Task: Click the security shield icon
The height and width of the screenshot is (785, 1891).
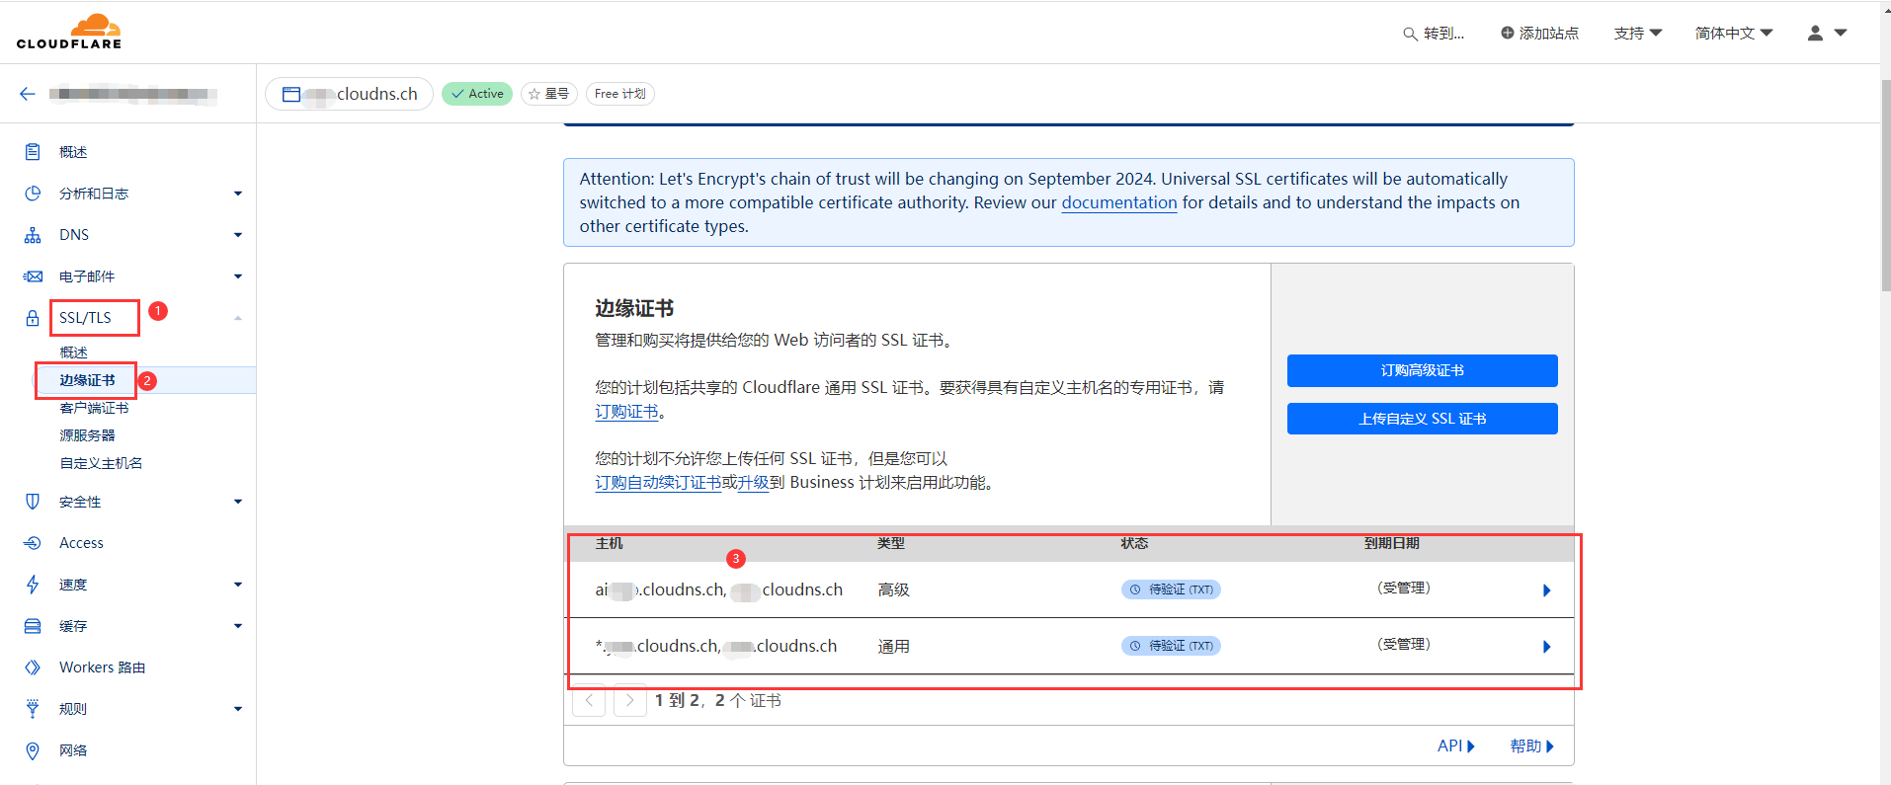Action: (x=33, y=502)
